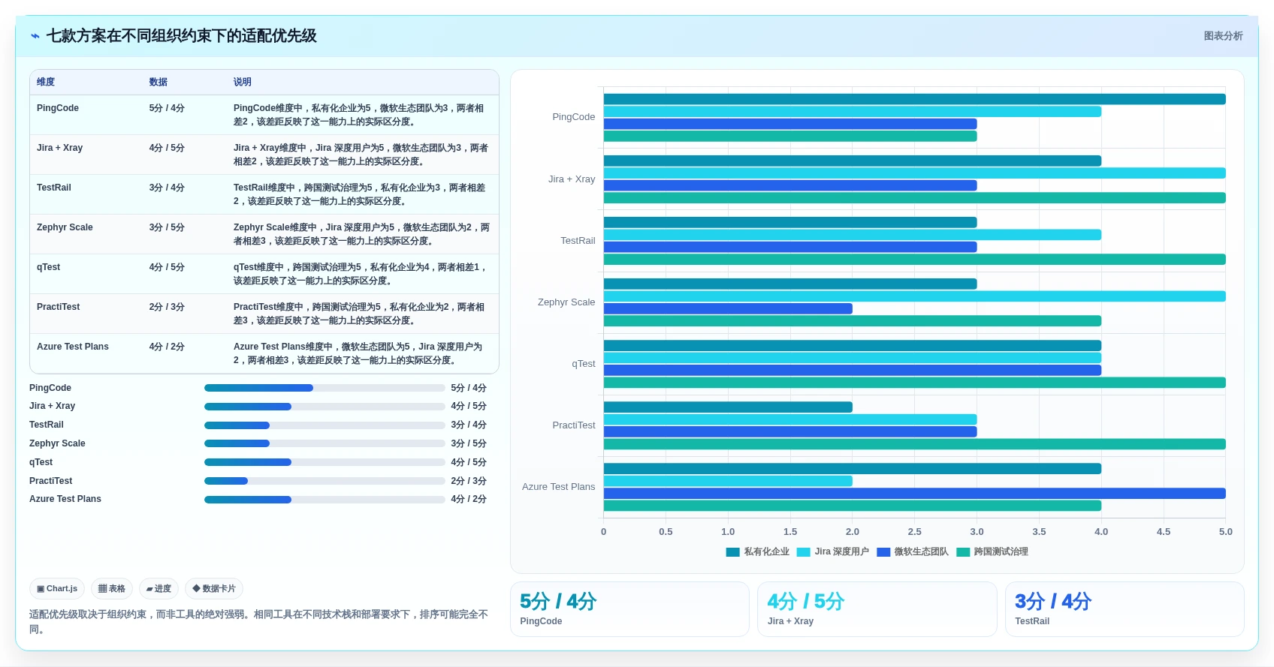Image resolution: width=1274 pixels, height=667 pixels.
Task: Click the Azure Test Plans progress bar
Action: pyautogui.click(x=325, y=500)
